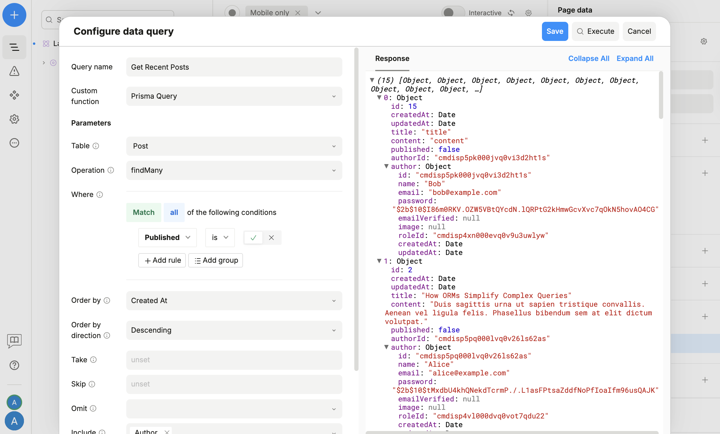Select the Response tab
The image size is (720, 434).
tap(392, 59)
